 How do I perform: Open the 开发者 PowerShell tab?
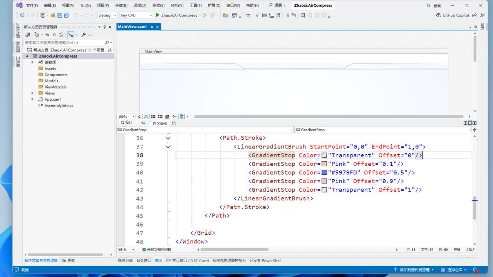tap(265, 260)
